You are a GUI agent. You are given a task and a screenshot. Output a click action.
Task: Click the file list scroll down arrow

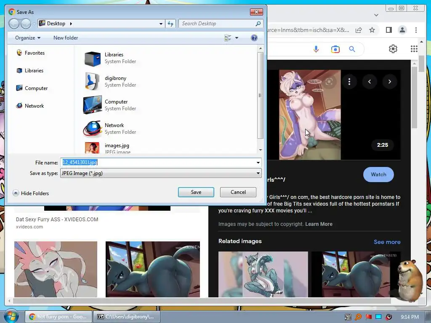pos(260,150)
